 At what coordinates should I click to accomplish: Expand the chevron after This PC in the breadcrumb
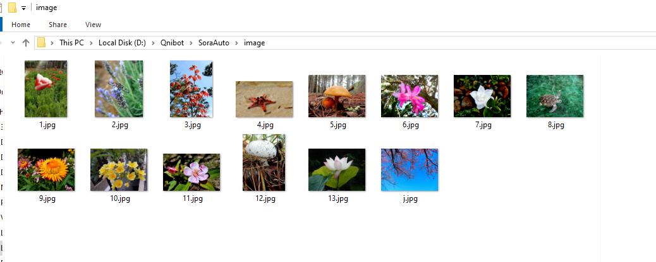(x=92, y=43)
